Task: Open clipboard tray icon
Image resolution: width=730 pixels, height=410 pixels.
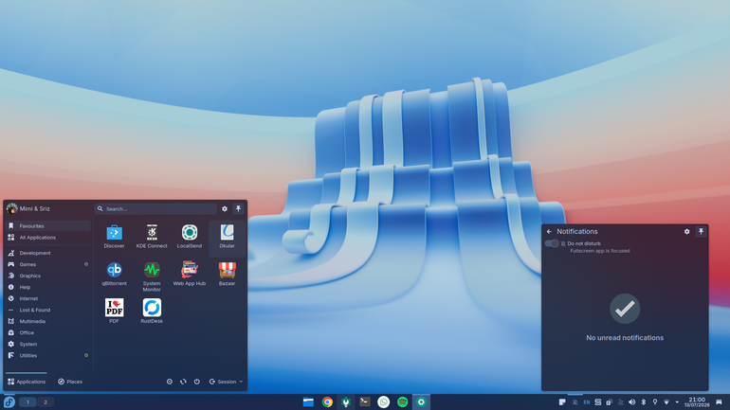Action: click(x=609, y=402)
